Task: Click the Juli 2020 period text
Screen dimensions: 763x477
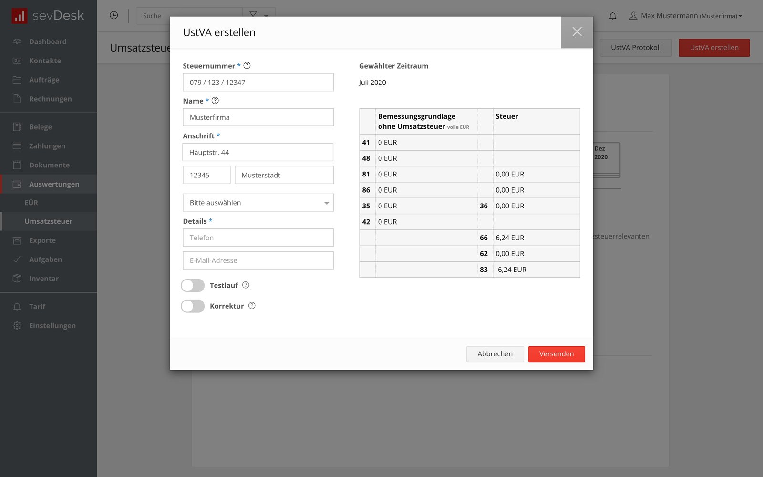Action: point(372,83)
